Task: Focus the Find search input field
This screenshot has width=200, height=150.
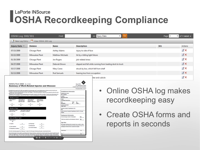Action: pos(78,36)
